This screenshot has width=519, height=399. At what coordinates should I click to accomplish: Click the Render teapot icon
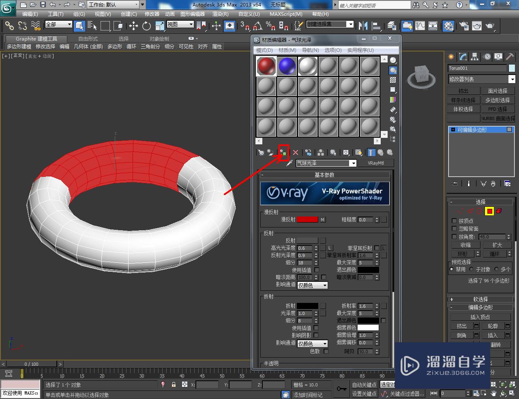490,26
